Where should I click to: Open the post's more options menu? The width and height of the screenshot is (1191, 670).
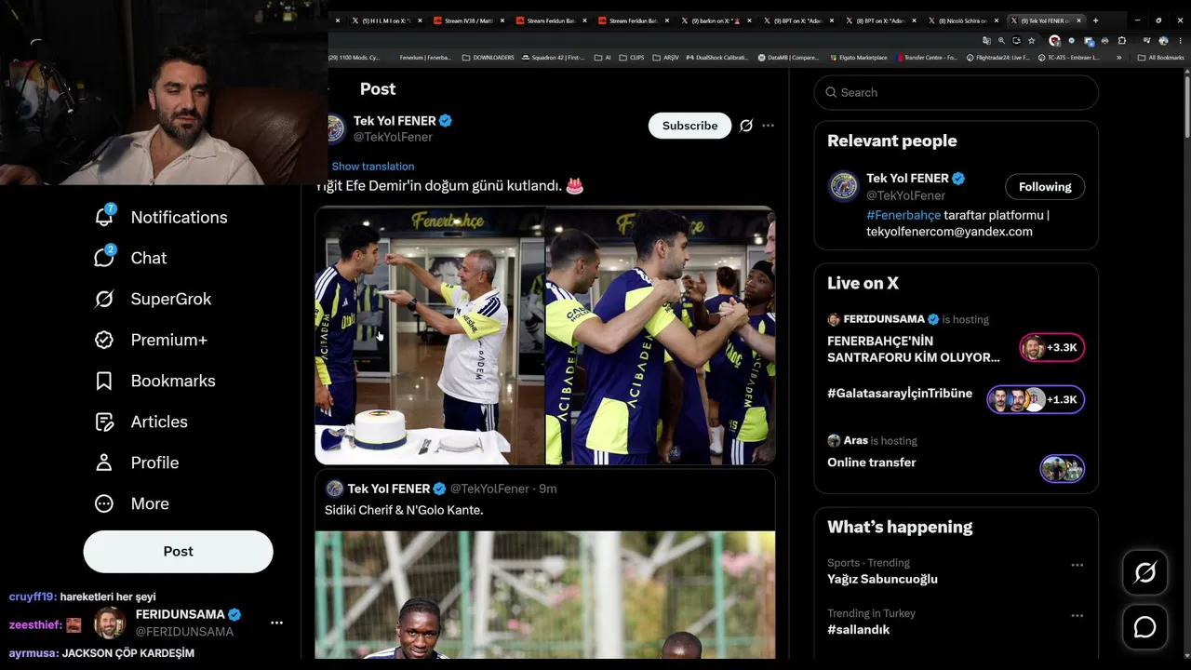768,126
